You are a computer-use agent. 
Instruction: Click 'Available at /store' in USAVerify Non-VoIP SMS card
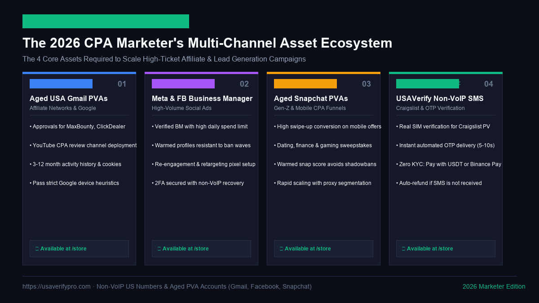click(446, 249)
